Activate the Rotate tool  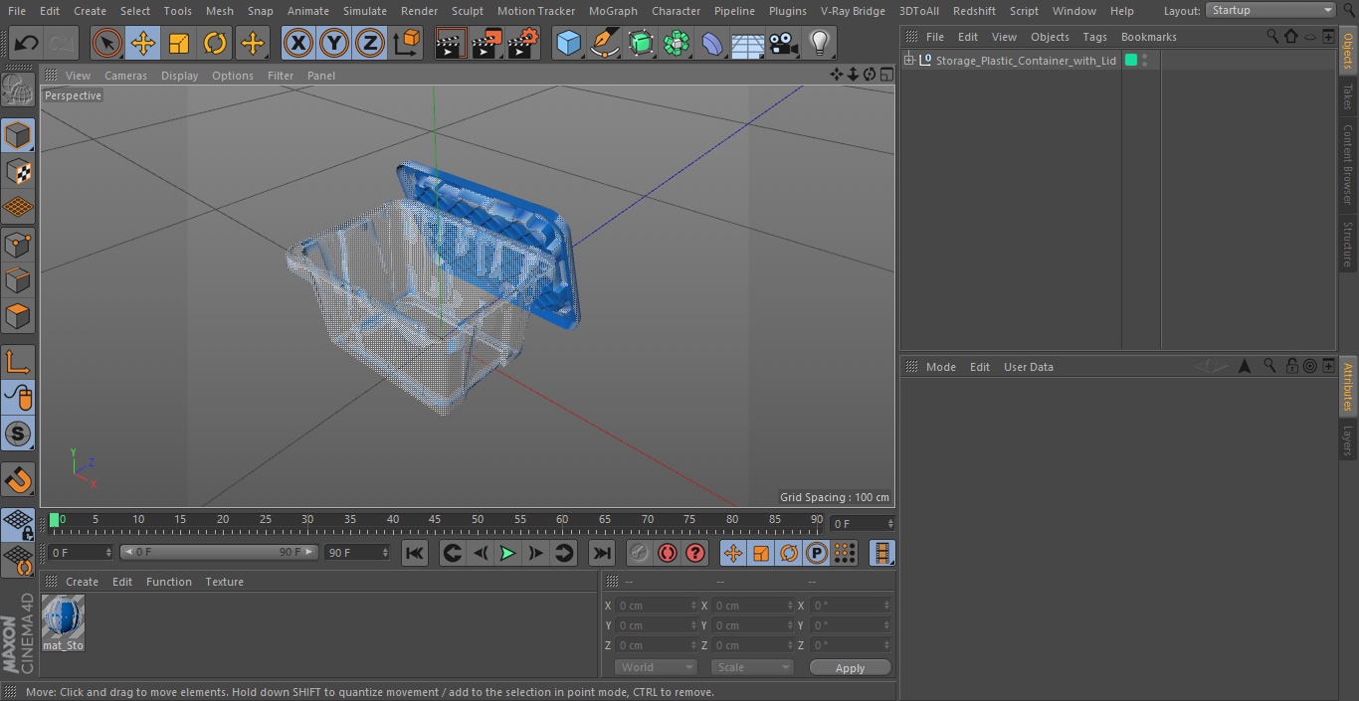tap(215, 43)
